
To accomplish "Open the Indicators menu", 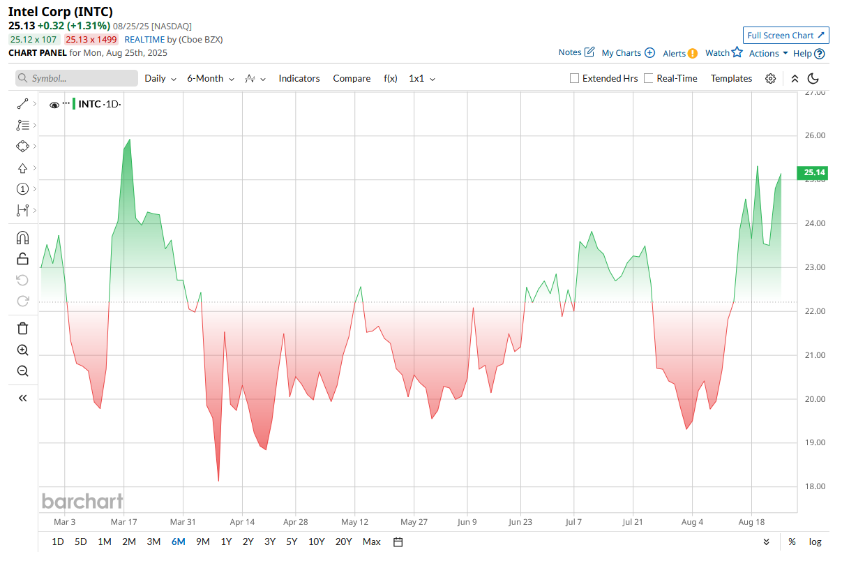I will pyautogui.click(x=299, y=78).
